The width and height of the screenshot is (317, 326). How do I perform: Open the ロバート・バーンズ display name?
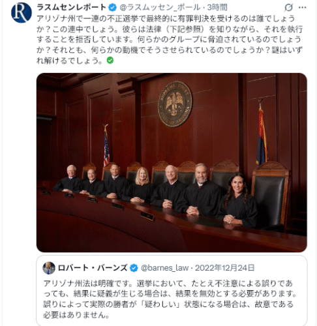pos(93,268)
